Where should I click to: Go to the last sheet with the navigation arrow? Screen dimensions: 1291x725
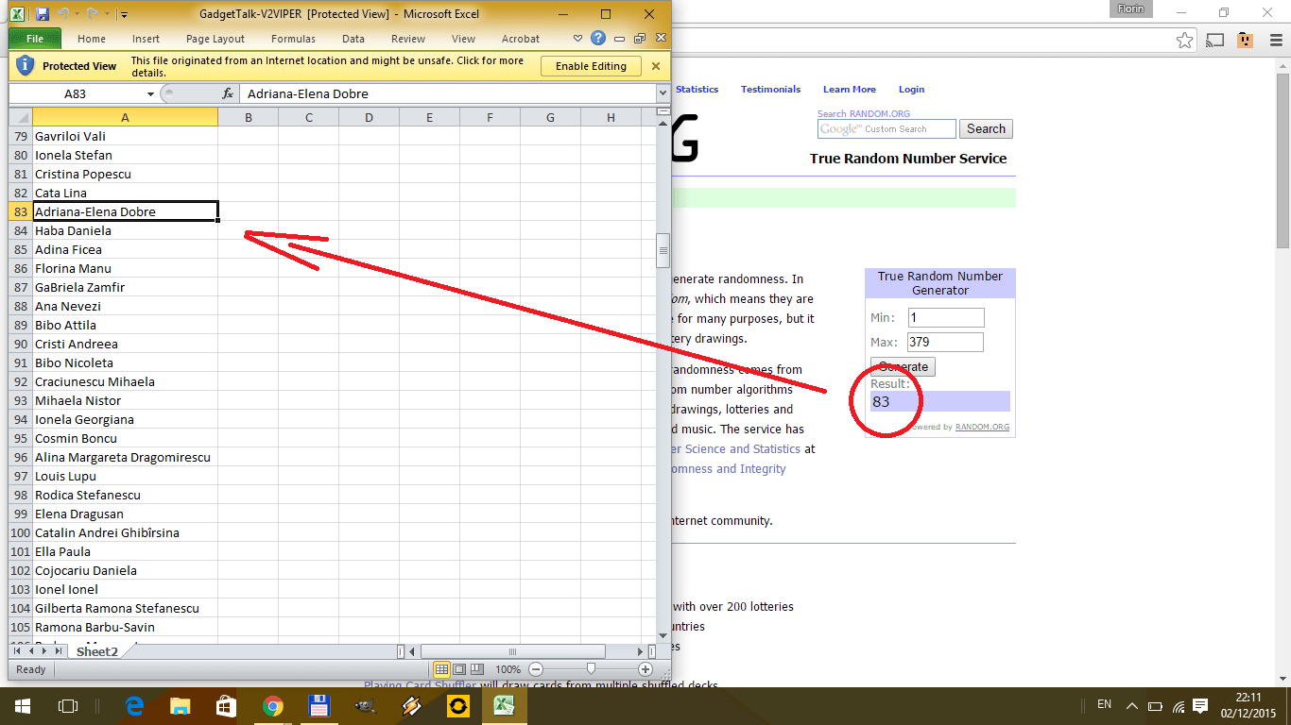[x=58, y=651]
